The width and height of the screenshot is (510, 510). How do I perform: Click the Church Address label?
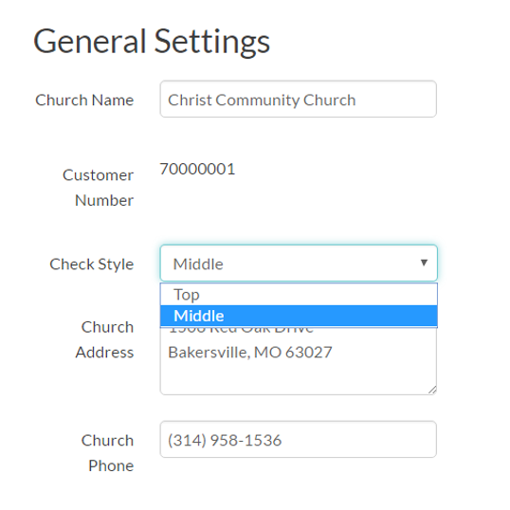pos(104,339)
